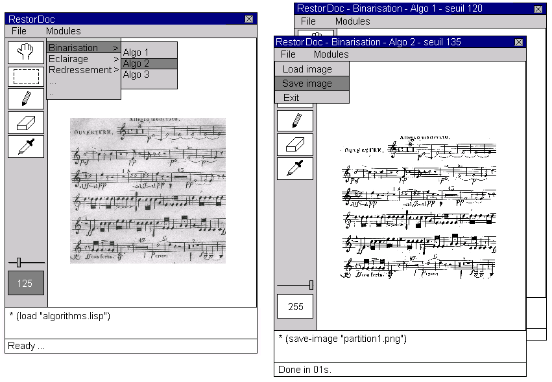
Task: Select the dashed rectangle selection tool
Action: (26, 76)
